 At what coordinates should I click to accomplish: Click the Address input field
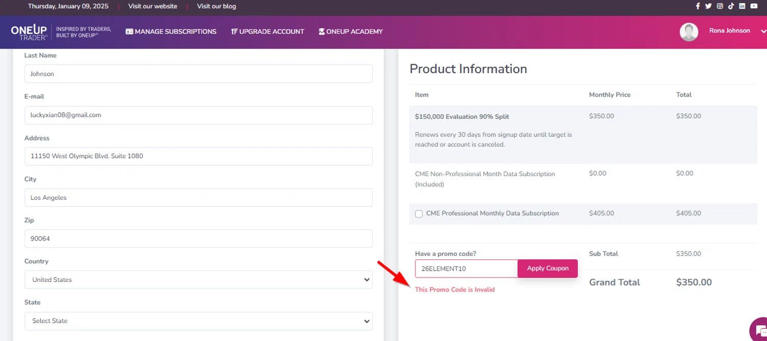pos(198,156)
